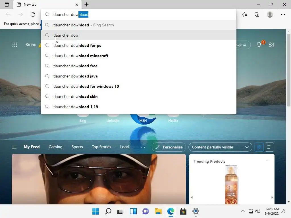Open clock showing 5:28 AM
Viewport: 291px width, 218px height.
[272, 211]
